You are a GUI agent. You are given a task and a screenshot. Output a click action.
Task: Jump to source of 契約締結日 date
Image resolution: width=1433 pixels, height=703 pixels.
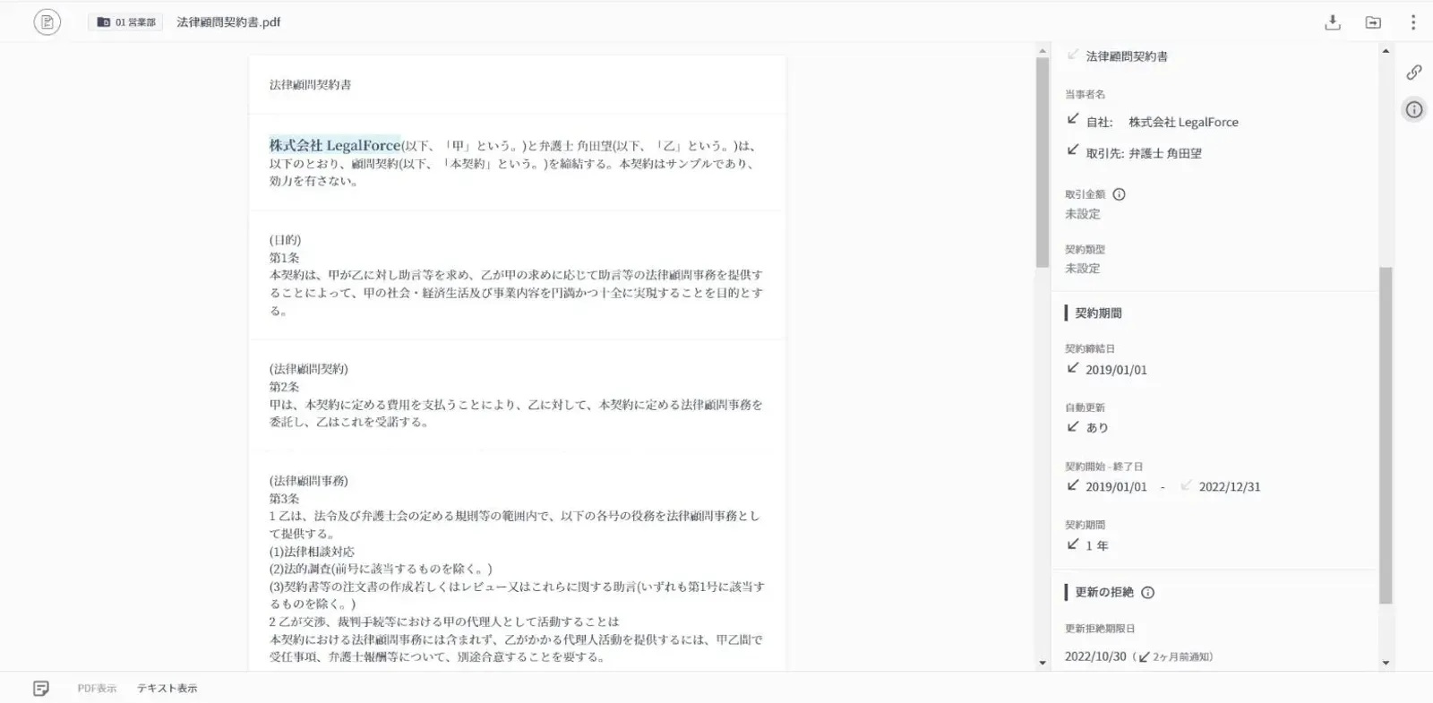pos(1073,368)
